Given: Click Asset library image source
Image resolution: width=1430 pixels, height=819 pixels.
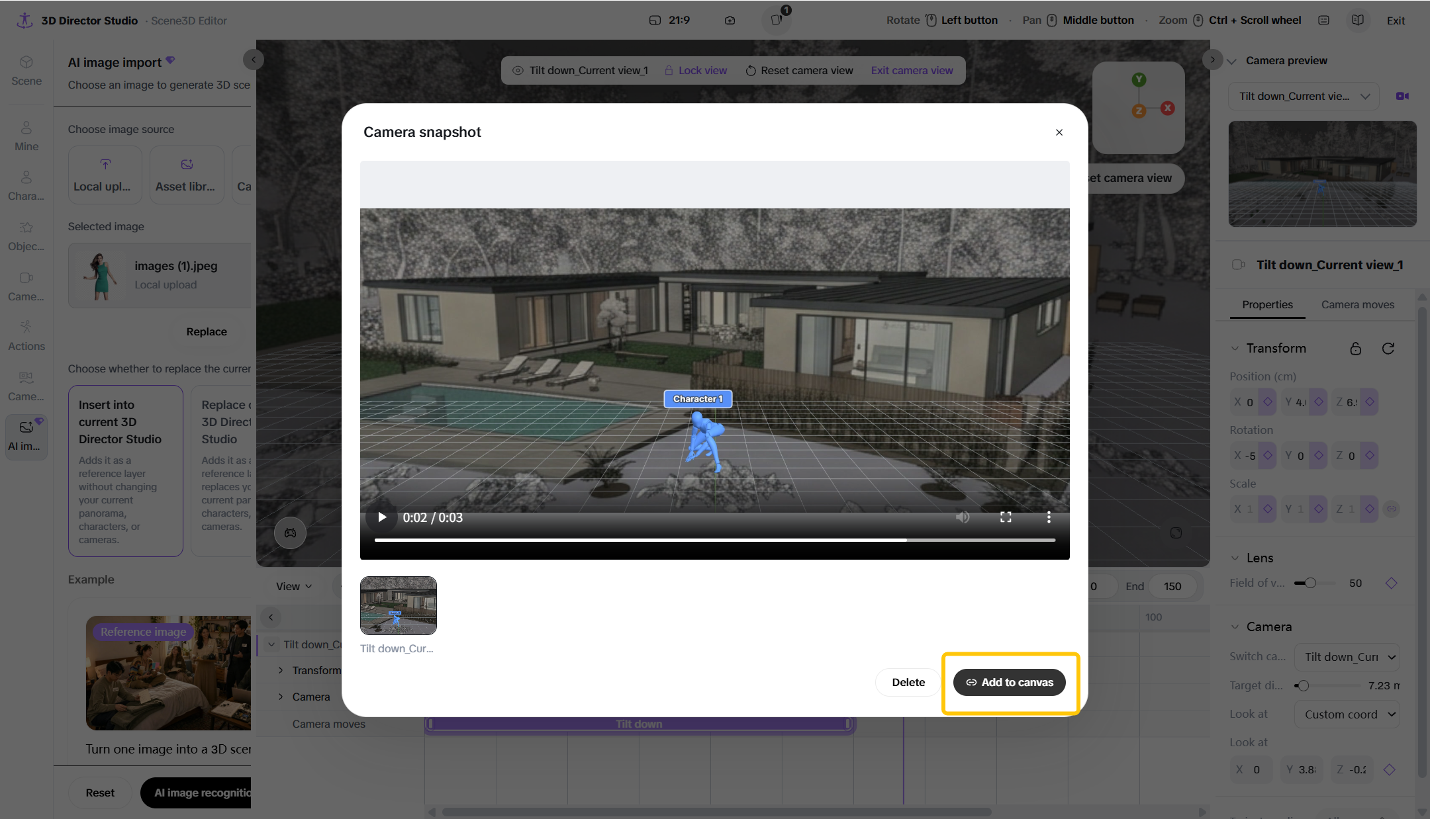Looking at the screenshot, I should tap(187, 175).
